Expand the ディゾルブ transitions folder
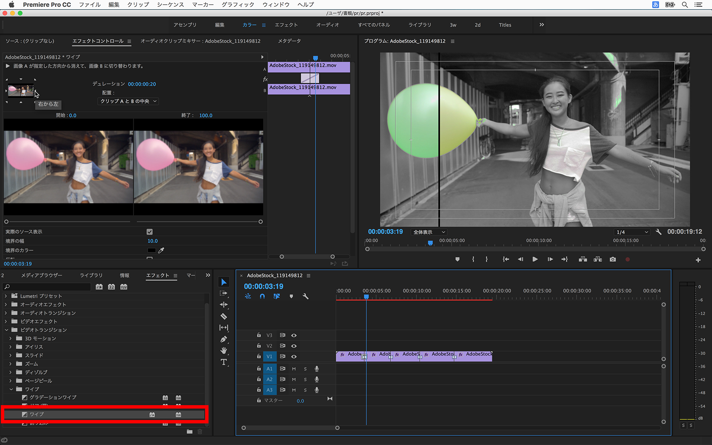Viewport: 712px width, 445px height. 11,372
